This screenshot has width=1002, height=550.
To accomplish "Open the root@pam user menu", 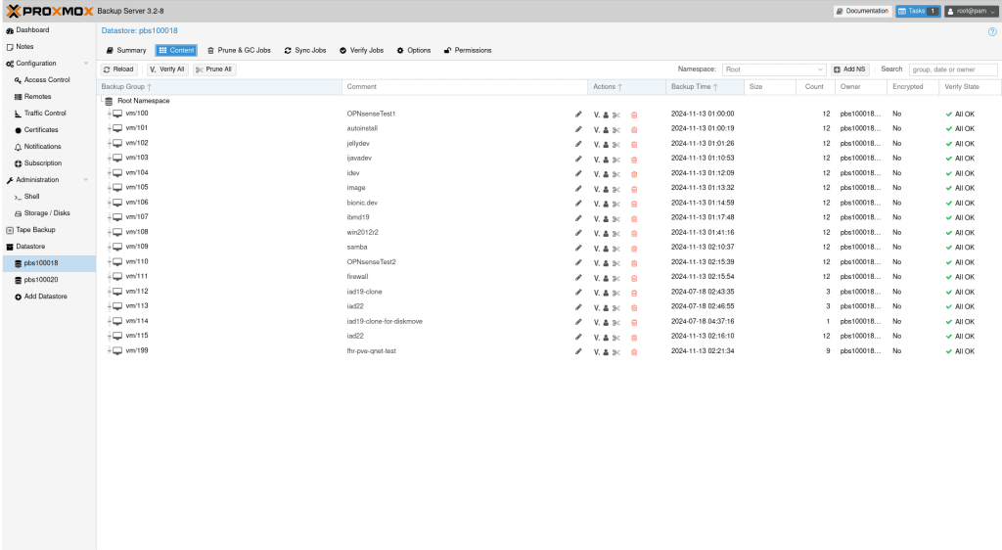I will (x=970, y=11).
